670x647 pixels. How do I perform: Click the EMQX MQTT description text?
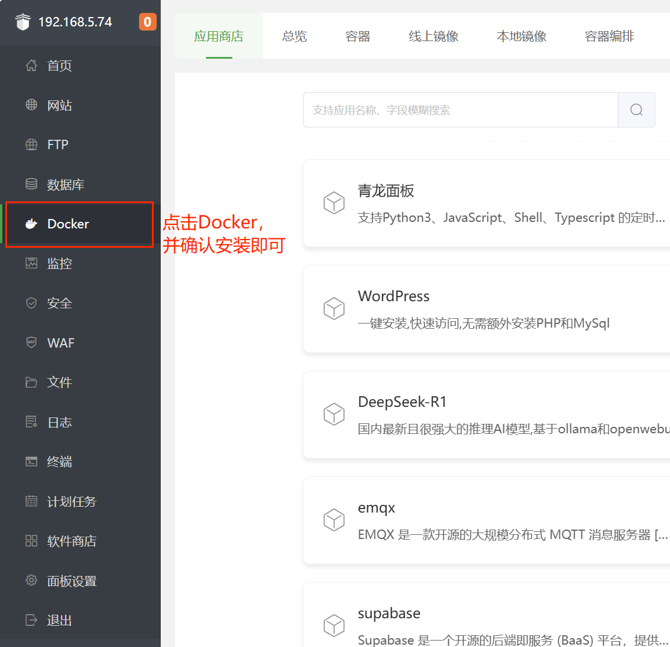click(513, 534)
